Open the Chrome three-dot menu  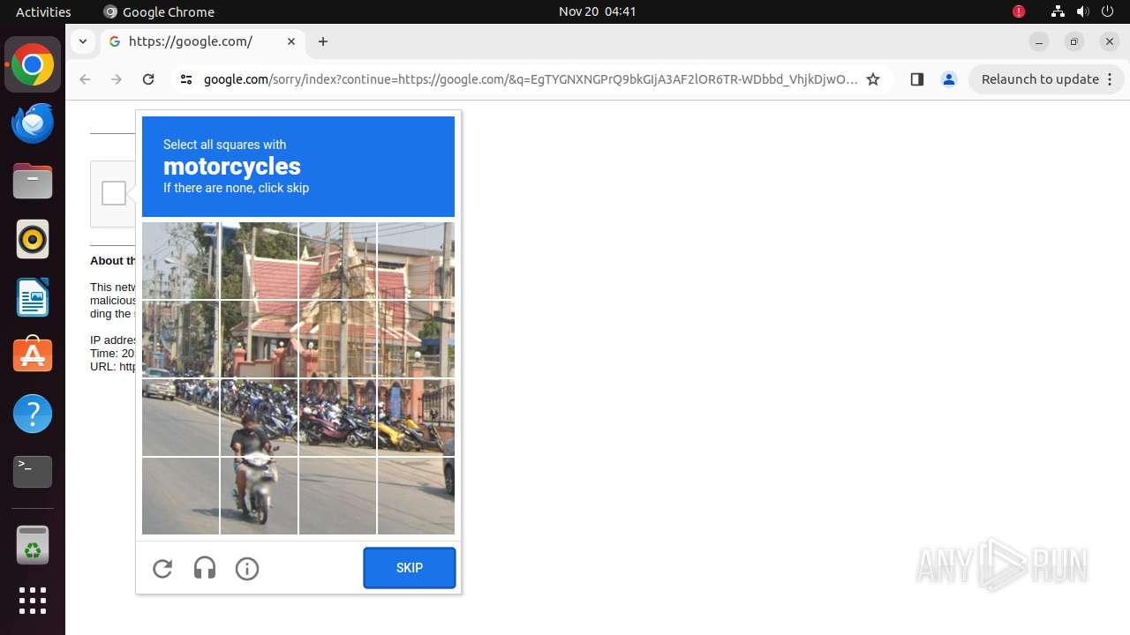(x=1111, y=79)
